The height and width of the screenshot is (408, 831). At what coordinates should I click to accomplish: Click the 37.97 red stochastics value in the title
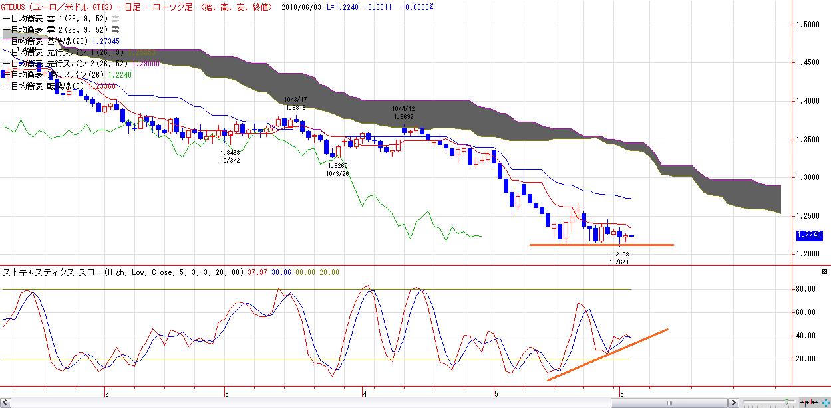(256, 272)
